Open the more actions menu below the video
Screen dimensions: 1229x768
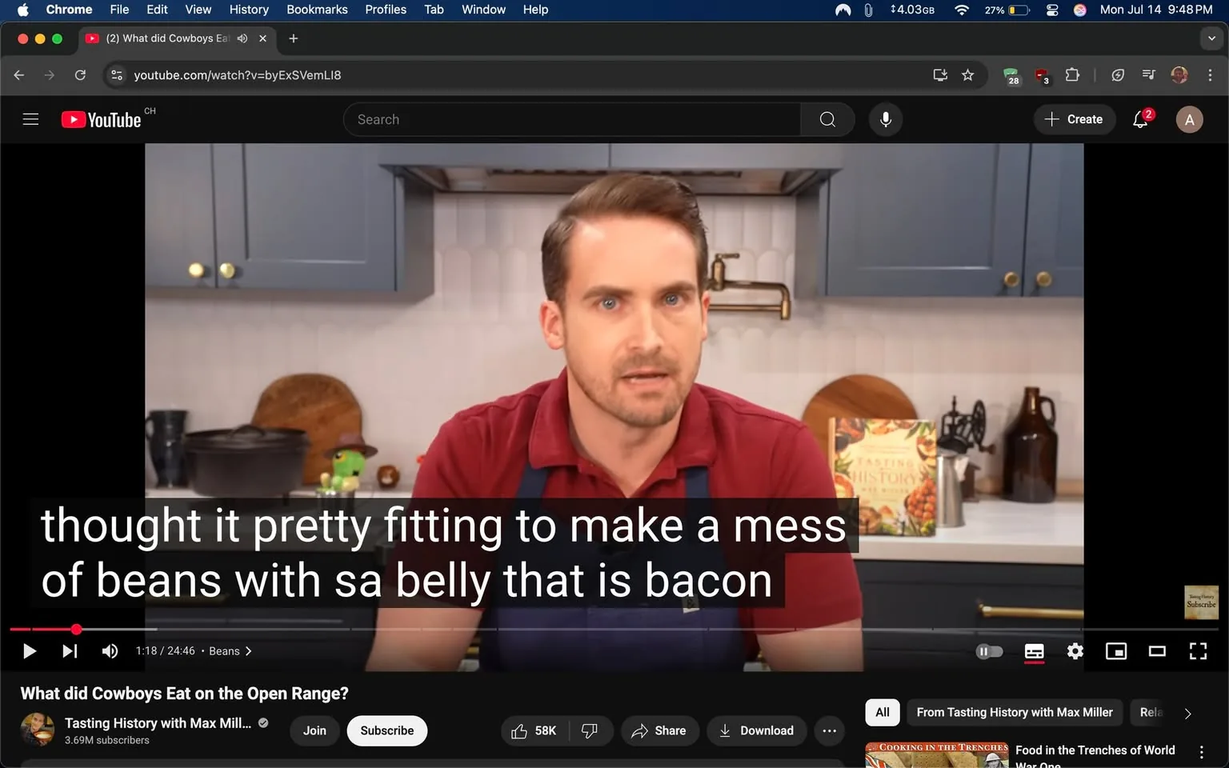[x=829, y=730]
